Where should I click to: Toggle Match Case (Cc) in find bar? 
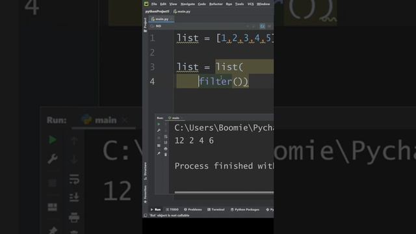coord(263,26)
